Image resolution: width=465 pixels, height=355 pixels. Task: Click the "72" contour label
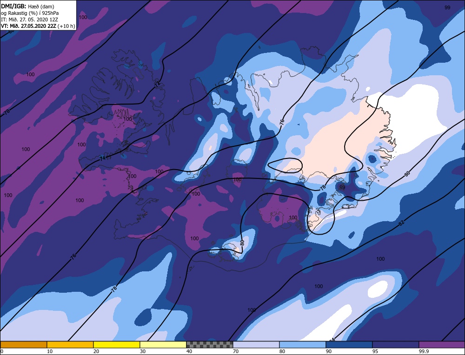point(158,84)
